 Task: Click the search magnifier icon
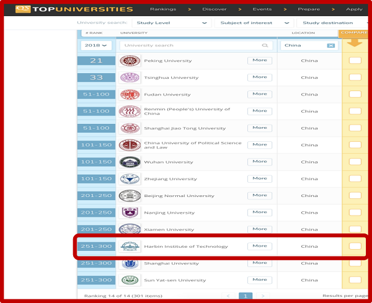265,45
